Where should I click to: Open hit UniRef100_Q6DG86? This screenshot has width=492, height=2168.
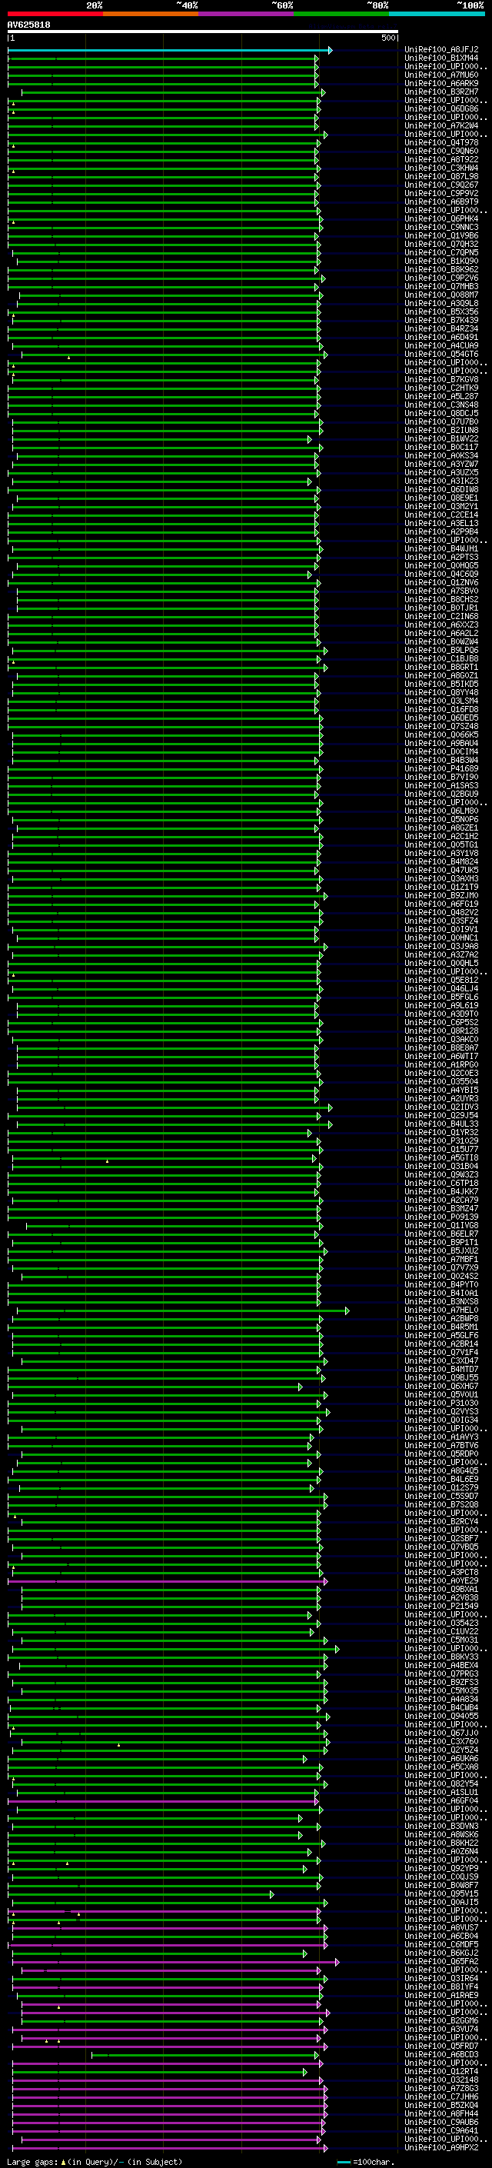441,108
